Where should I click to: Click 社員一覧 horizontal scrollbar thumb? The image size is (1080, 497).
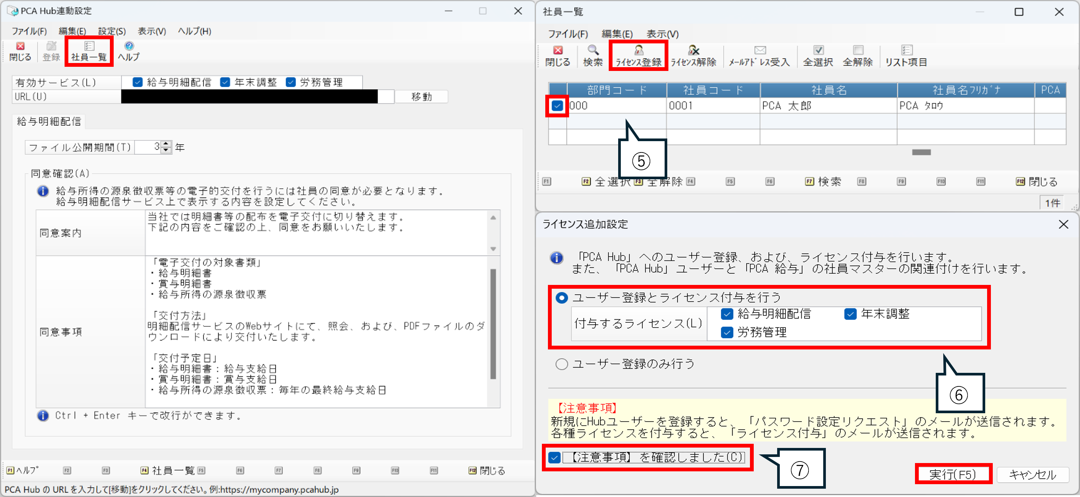(x=921, y=152)
